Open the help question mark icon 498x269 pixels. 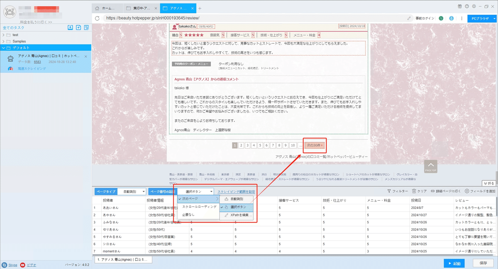click(467, 6)
